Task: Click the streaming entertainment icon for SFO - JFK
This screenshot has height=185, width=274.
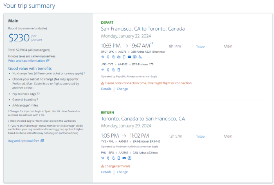Action: (x=119, y=57)
